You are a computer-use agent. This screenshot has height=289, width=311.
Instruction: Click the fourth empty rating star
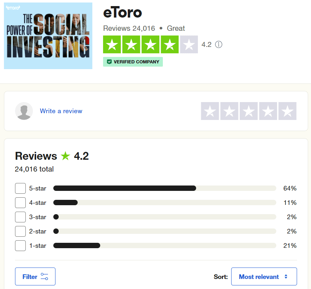268,111
